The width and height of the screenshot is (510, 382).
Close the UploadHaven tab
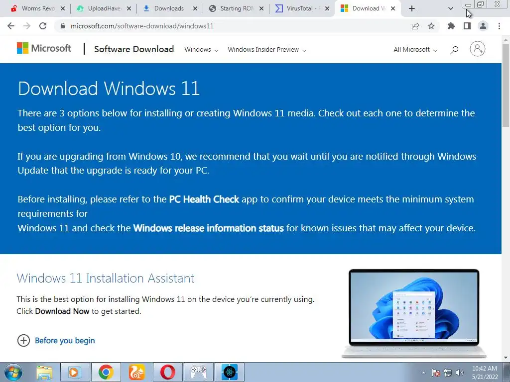pyautogui.click(x=129, y=8)
